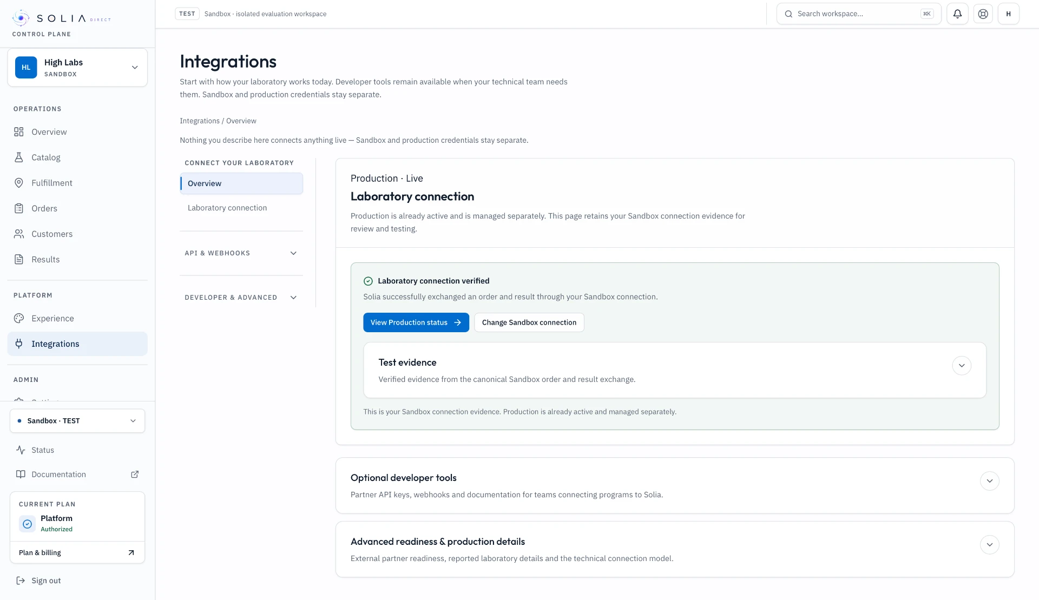Expand the API & Webhooks section
Screen dimensions: 1039x600
coord(241,253)
